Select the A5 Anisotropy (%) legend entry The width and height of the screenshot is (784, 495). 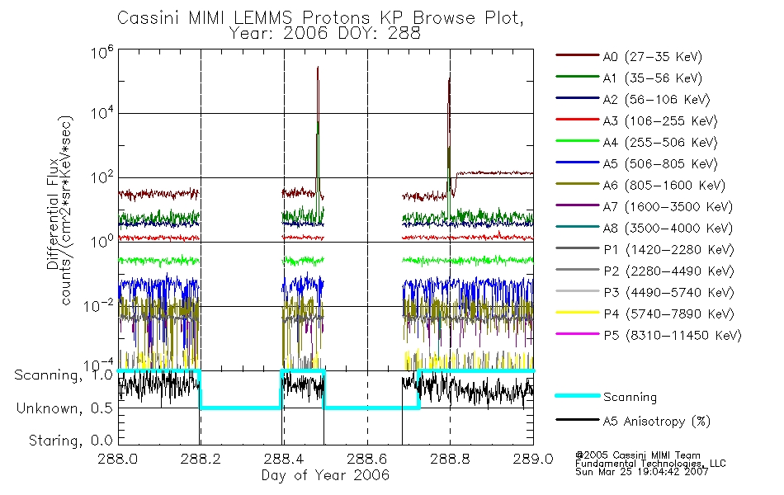click(633, 421)
